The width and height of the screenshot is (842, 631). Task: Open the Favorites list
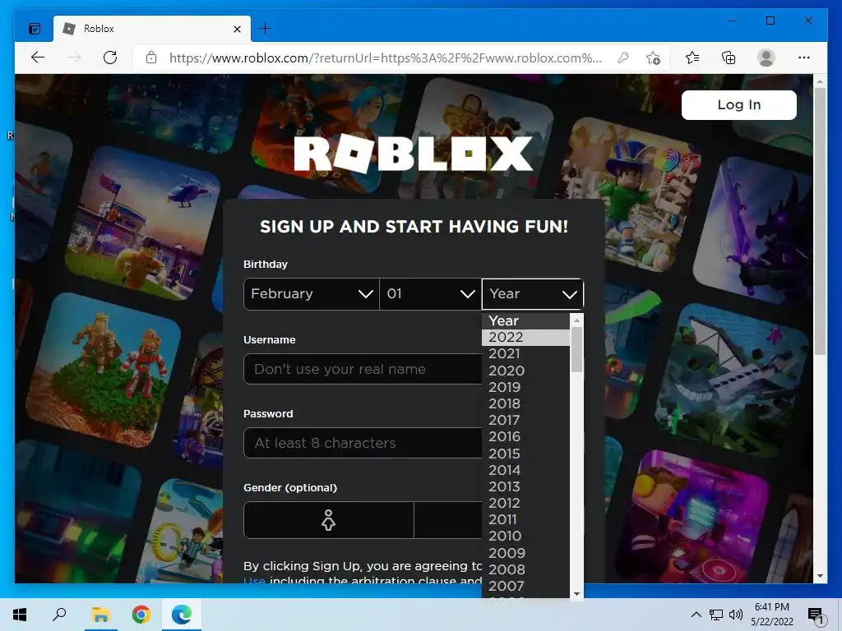[x=692, y=58]
